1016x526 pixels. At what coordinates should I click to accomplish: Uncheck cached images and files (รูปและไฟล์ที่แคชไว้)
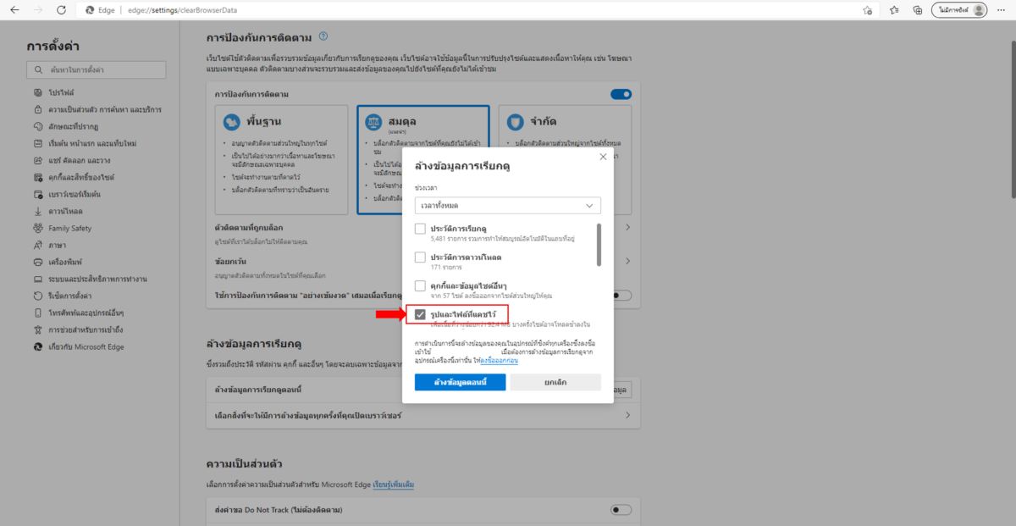pos(419,313)
